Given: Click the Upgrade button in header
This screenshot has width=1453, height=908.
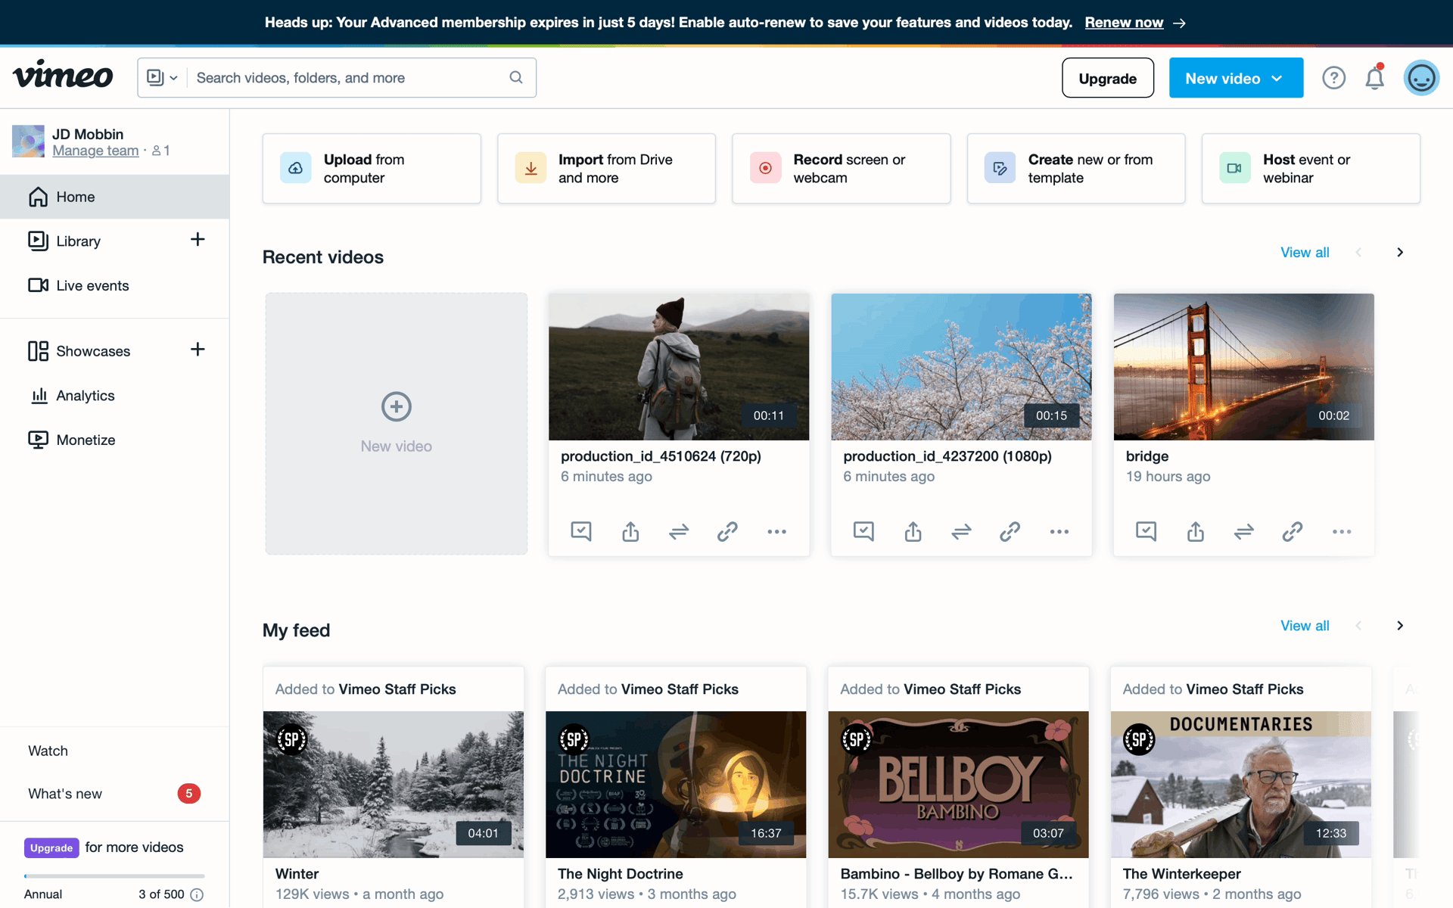Looking at the screenshot, I should point(1107,78).
